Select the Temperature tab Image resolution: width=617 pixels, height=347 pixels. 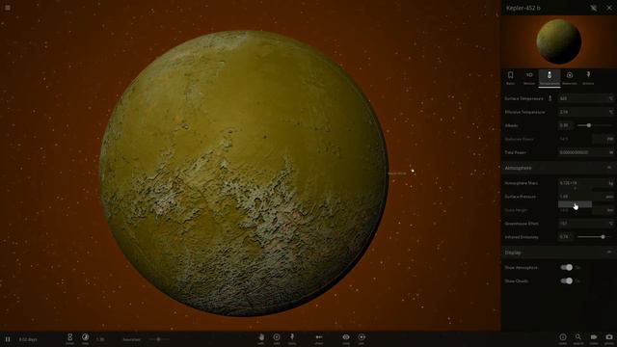pyautogui.click(x=550, y=78)
